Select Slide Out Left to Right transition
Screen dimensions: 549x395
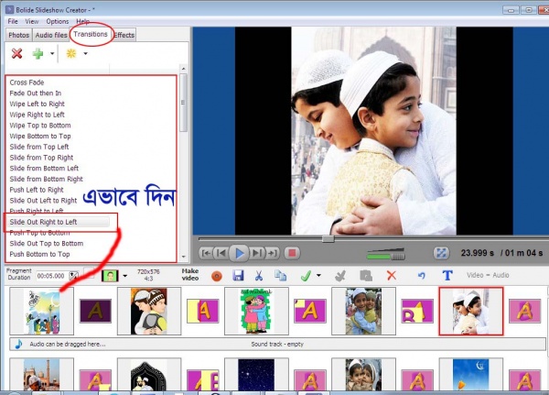click(x=43, y=201)
